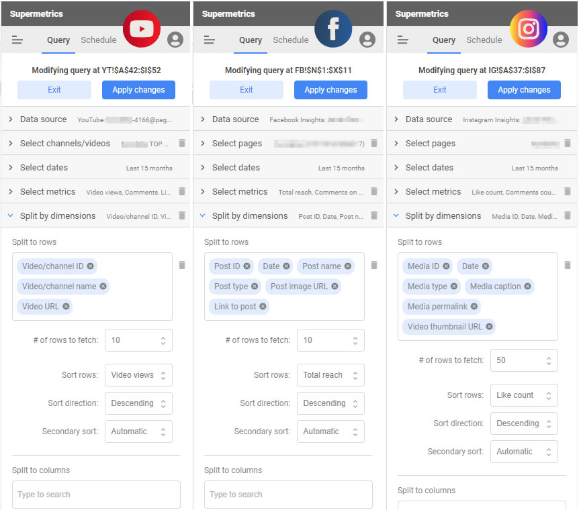This screenshot has height=510, width=579.
Task: Adjust Facebook rows to fetch stepper
Action: click(355, 340)
